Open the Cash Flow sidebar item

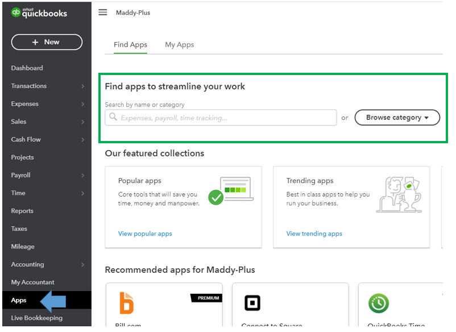point(26,139)
